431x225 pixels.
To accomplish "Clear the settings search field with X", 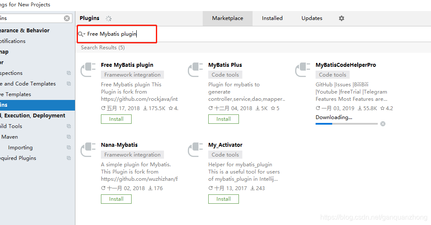I will (67, 18).
